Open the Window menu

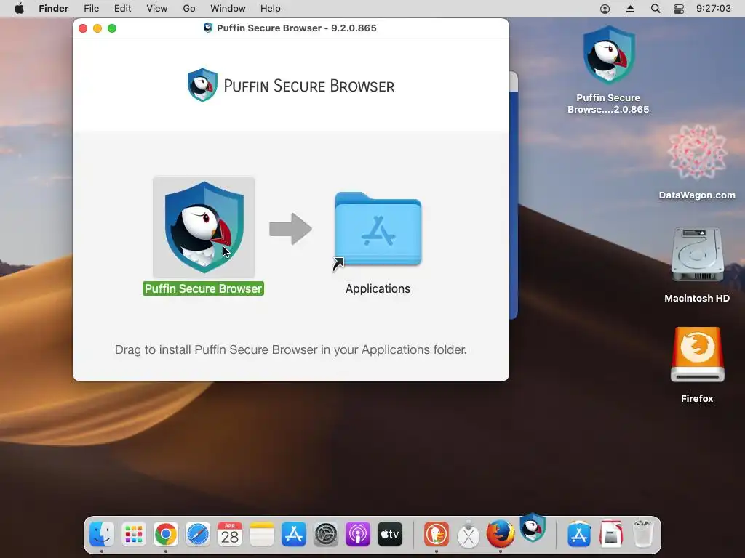pyautogui.click(x=228, y=9)
